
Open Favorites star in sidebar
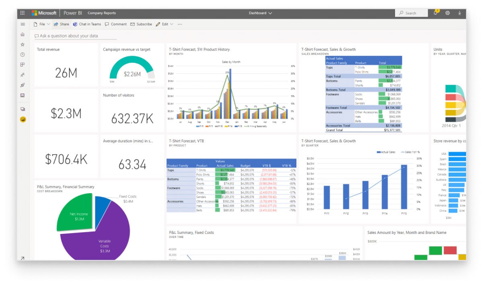pyautogui.click(x=23, y=45)
